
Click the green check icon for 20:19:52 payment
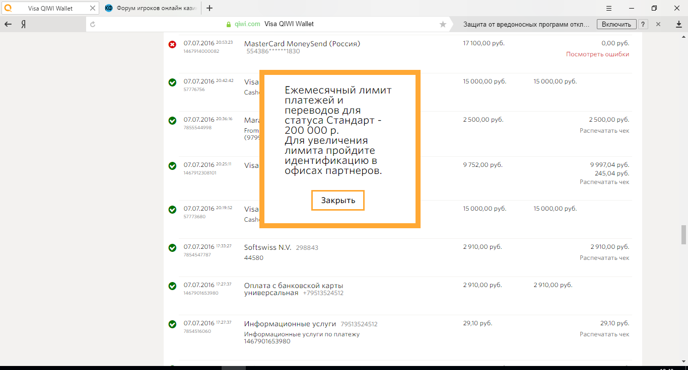[172, 210]
